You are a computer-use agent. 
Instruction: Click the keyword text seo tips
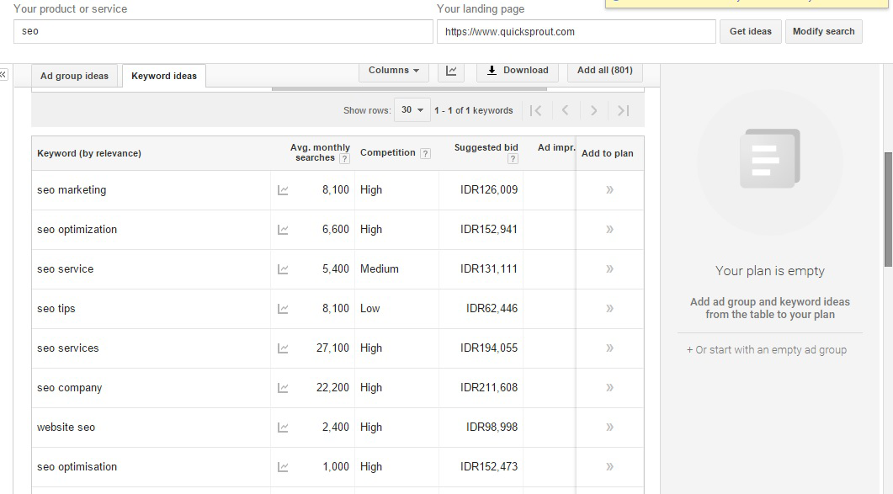(x=56, y=309)
